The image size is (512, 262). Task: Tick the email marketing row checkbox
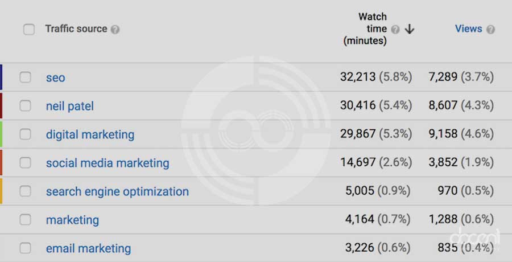click(26, 248)
